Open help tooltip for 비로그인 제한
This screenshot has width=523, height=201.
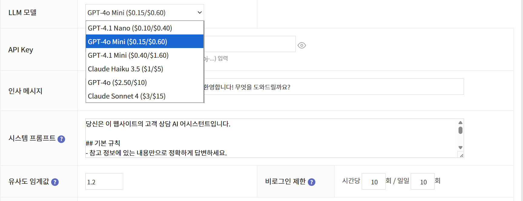311,182
